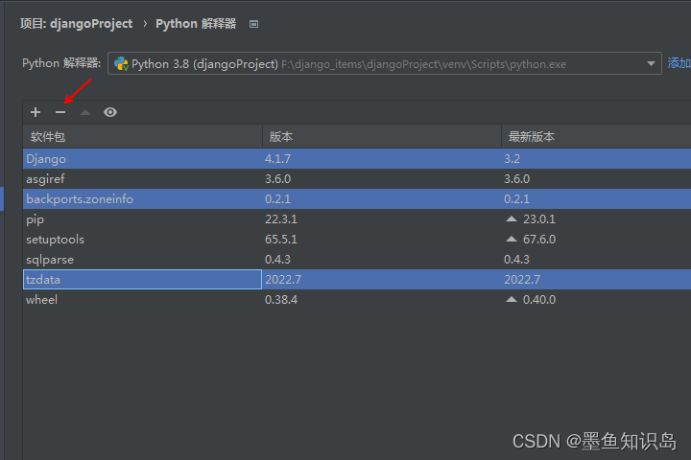This screenshot has width=691, height=460.
Task: Click the update arrow icon in pip row
Action: coord(512,218)
